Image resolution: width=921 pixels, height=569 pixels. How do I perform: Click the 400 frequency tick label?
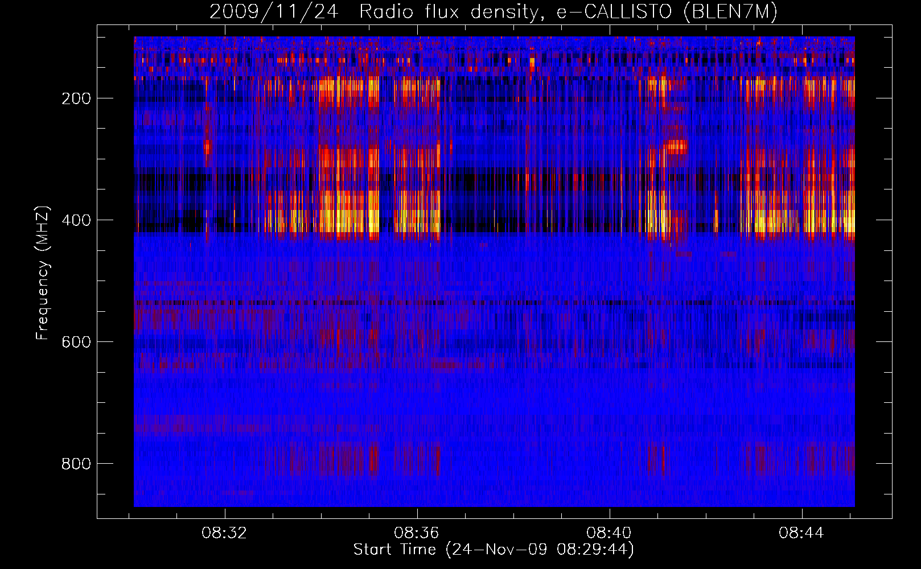76,220
